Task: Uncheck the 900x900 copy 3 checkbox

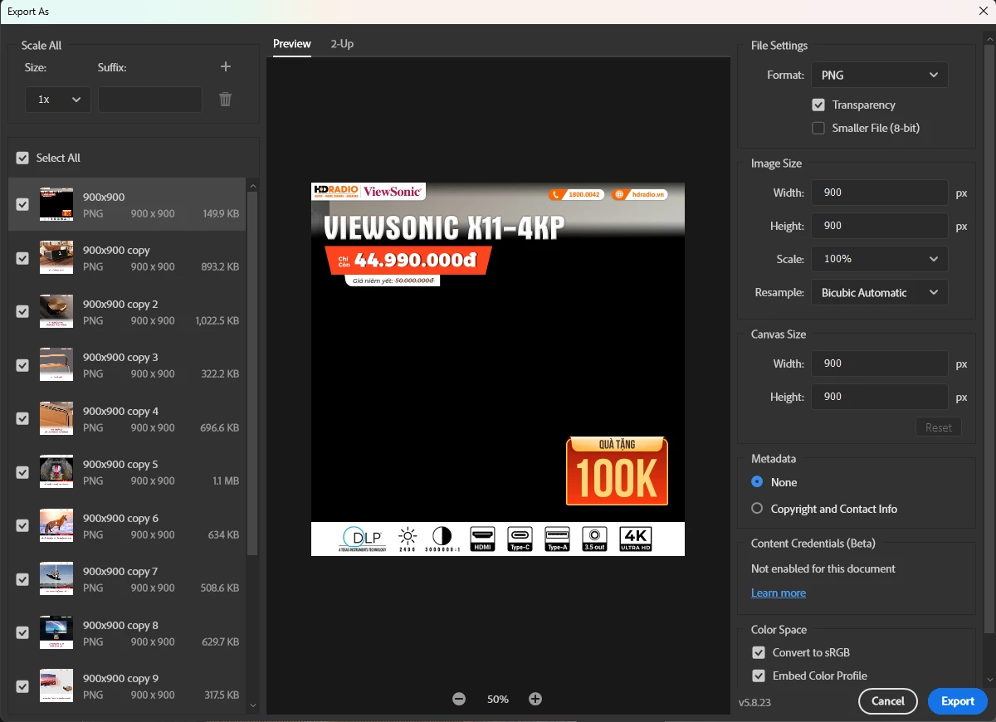Action: 22,365
